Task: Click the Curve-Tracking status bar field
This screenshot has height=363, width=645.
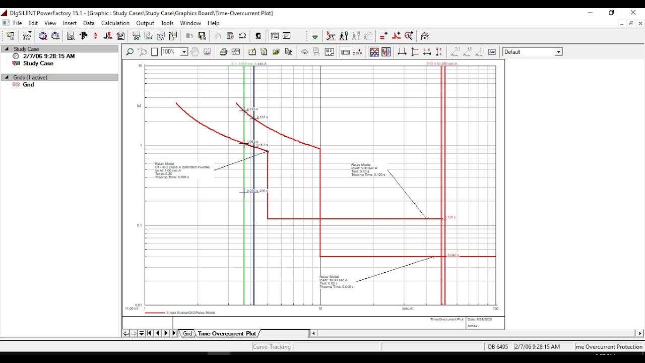Action: point(272,347)
